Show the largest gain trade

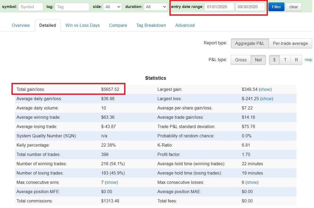(x=265, y=89)
